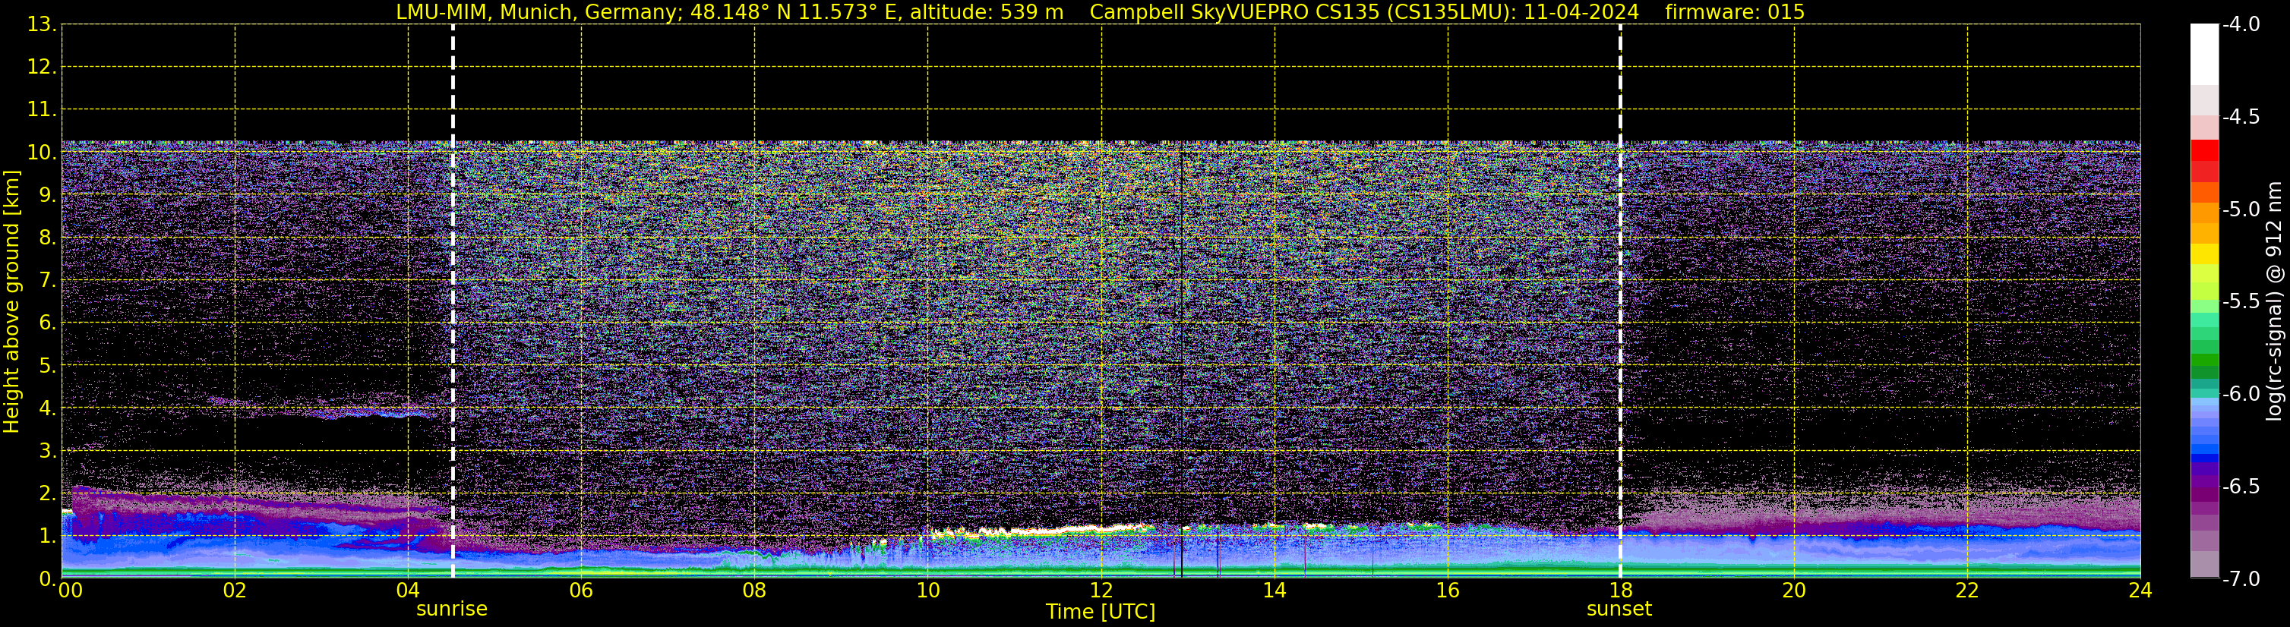Click the 00 time tick label
Viewport: 2290px width, 627px height.
click(x=69, y=590)
